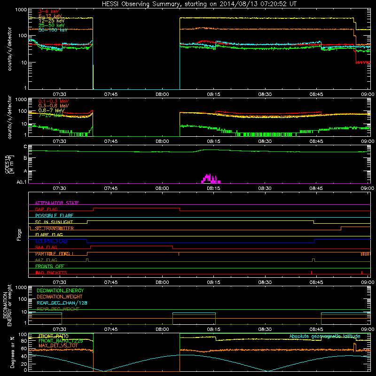
Task: Click the GAP_FLAG raised step segment
Action: 136,208
